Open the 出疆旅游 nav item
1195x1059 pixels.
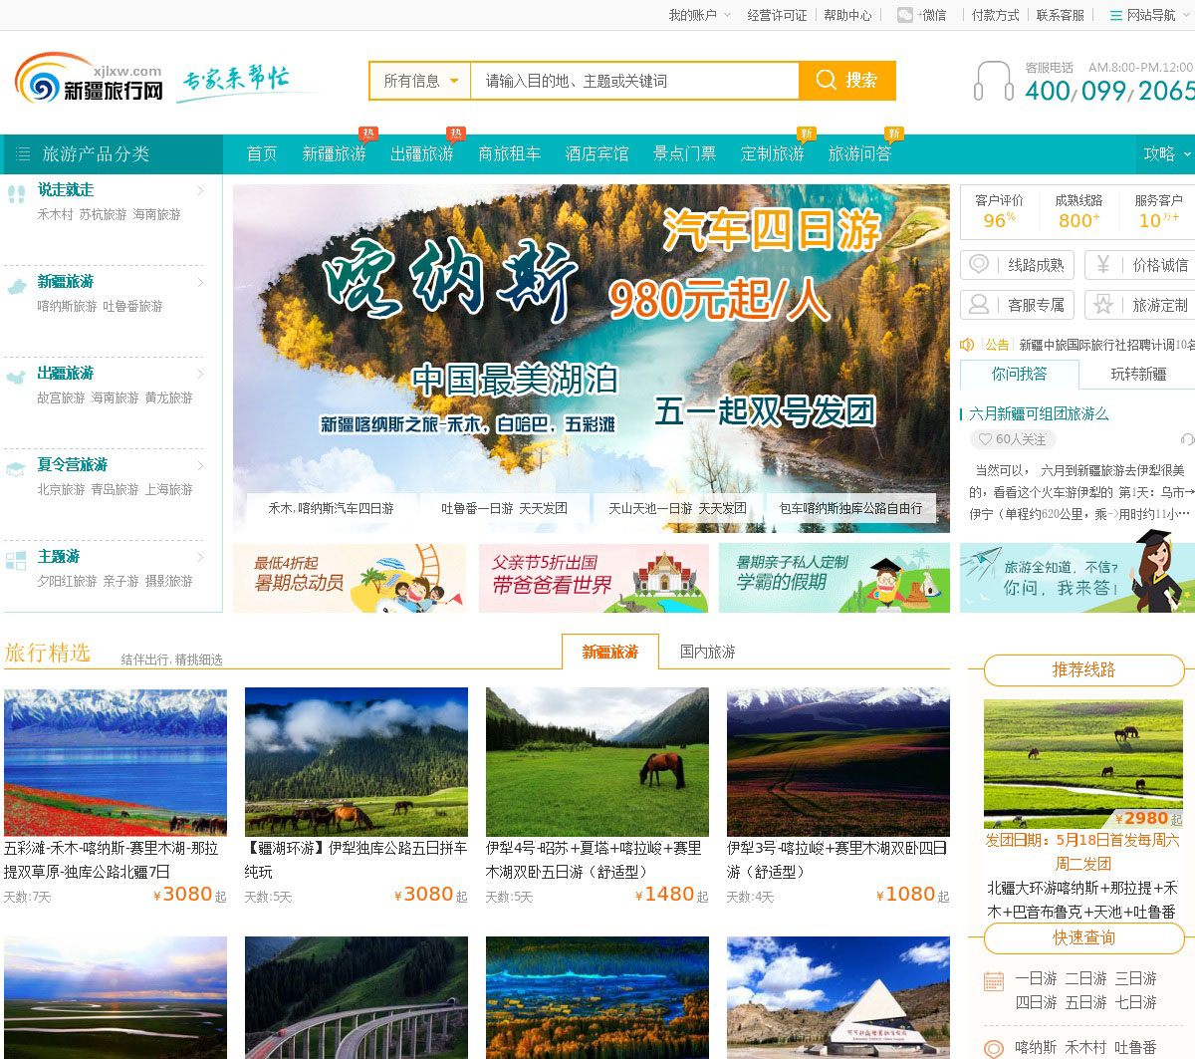421,154
